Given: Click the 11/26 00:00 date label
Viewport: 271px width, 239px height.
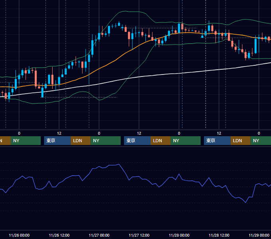Looking at the screenshot, I should (x=19, y=235).
